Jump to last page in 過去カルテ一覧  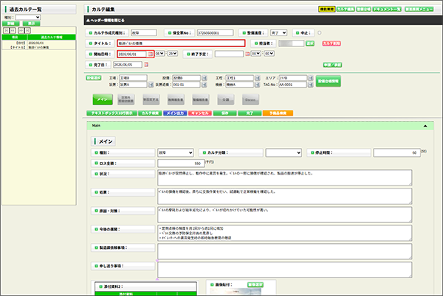(27, 30)
